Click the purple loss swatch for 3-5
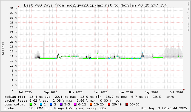Screen dimensions: 191x112 pyautogui.click(x=61, y=104)
